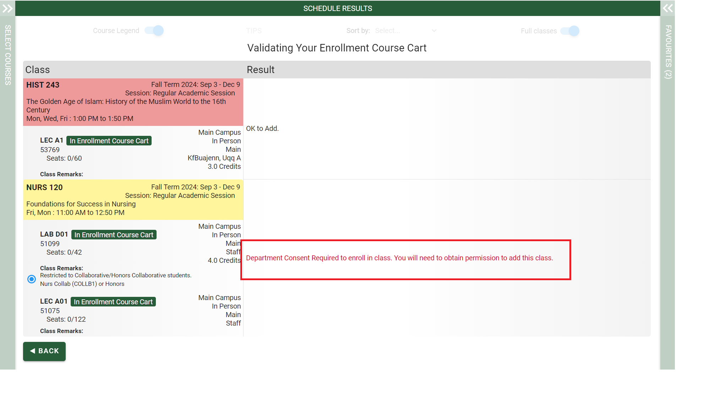This screenshot has height=399, width=710.
Task: Click the Result column header
Action: [x=261, y=70]
